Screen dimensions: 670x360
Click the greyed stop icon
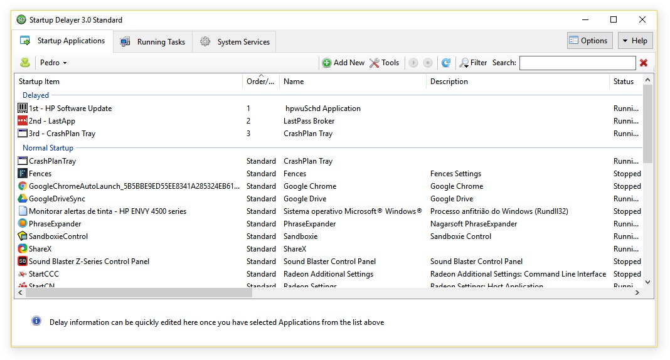[427, 63]
